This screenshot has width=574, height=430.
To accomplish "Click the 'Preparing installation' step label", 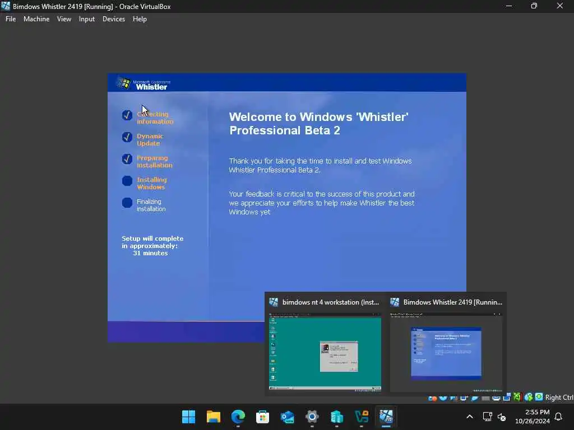I will [155, 162].
